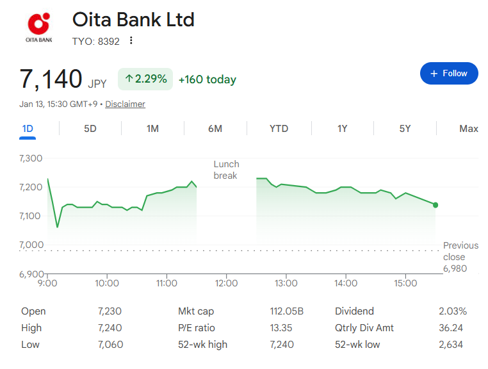The height and width of the screenshot is (369, 488).
Task: Click the Previous close 6,980 label
Action: tap(460, 257)
